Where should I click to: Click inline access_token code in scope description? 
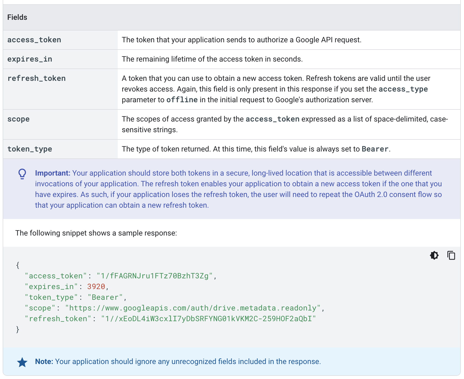[272, 119]
